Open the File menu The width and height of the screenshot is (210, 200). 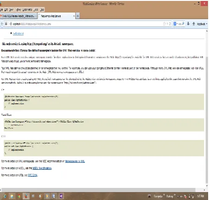tap(1, 10)
